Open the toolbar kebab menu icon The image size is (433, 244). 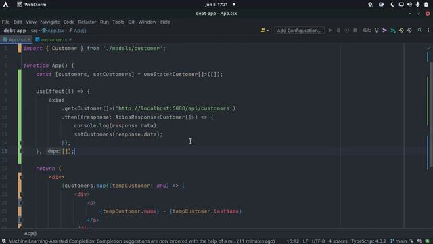tap(428, 30)
